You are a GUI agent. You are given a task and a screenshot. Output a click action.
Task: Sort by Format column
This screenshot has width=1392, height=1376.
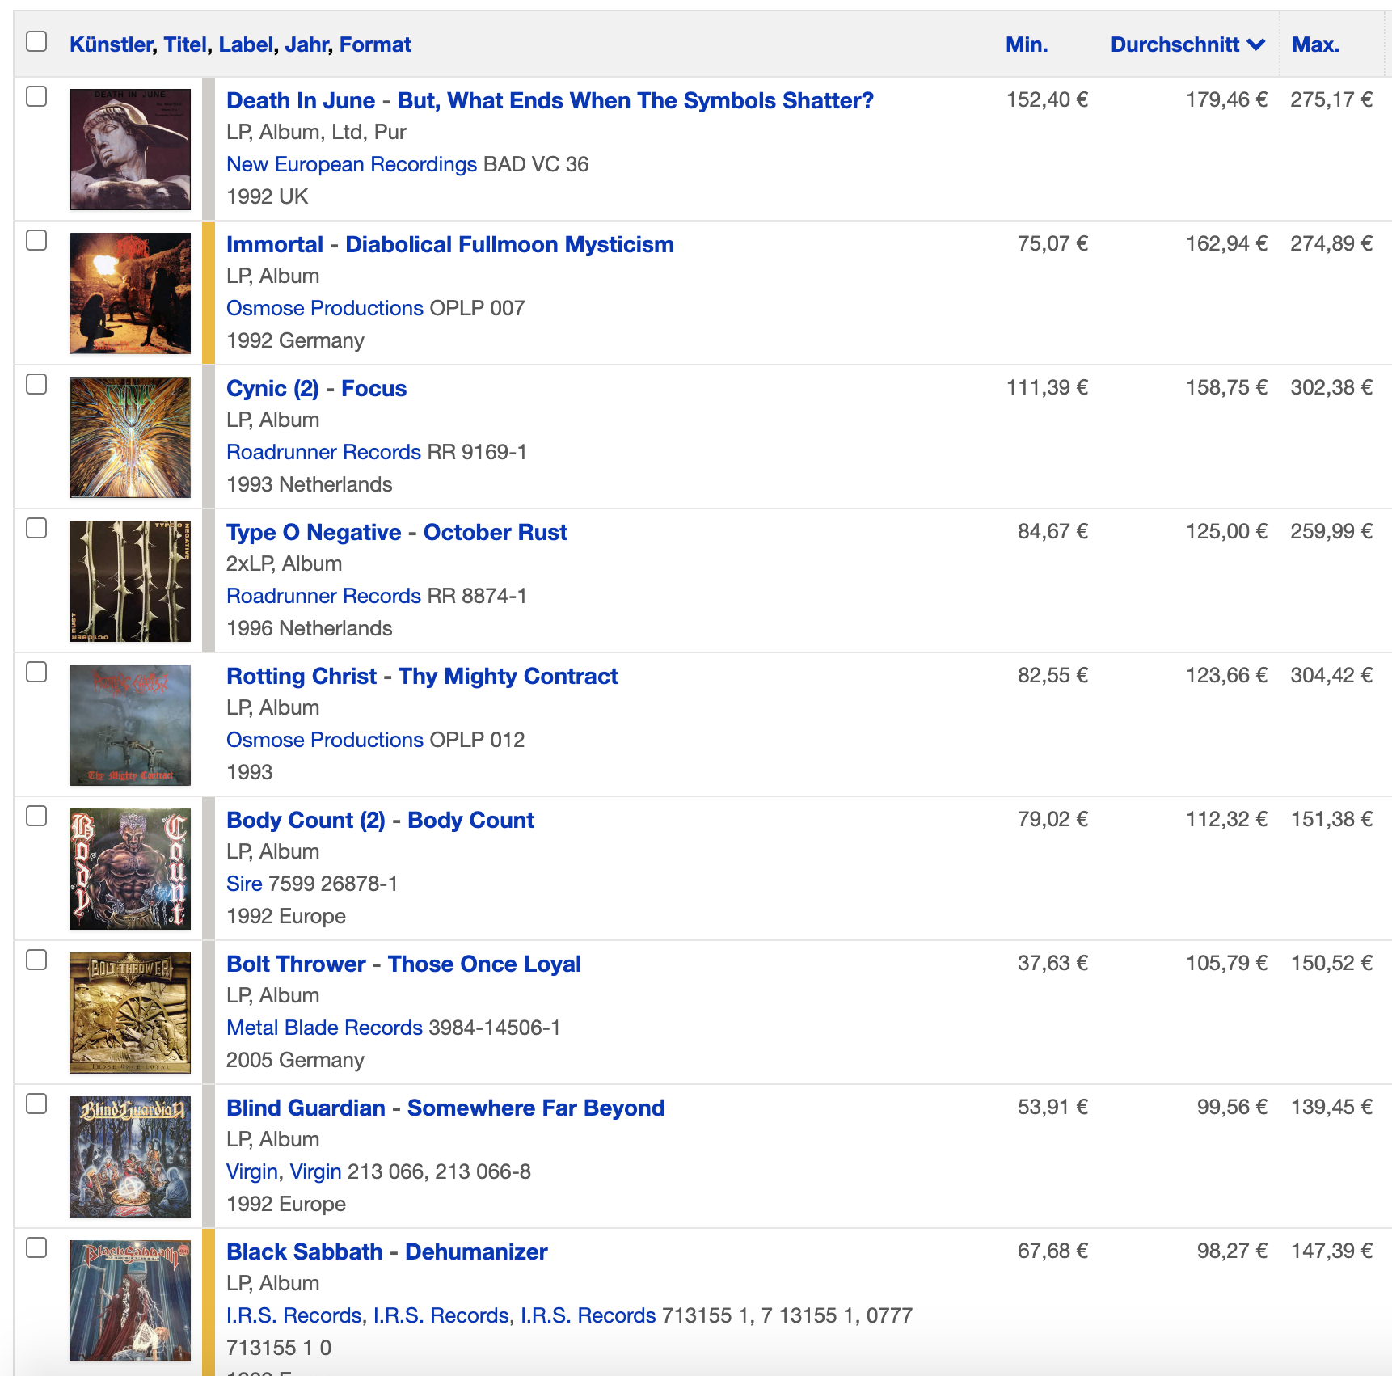pyautogui.click(x=375, y=44)
